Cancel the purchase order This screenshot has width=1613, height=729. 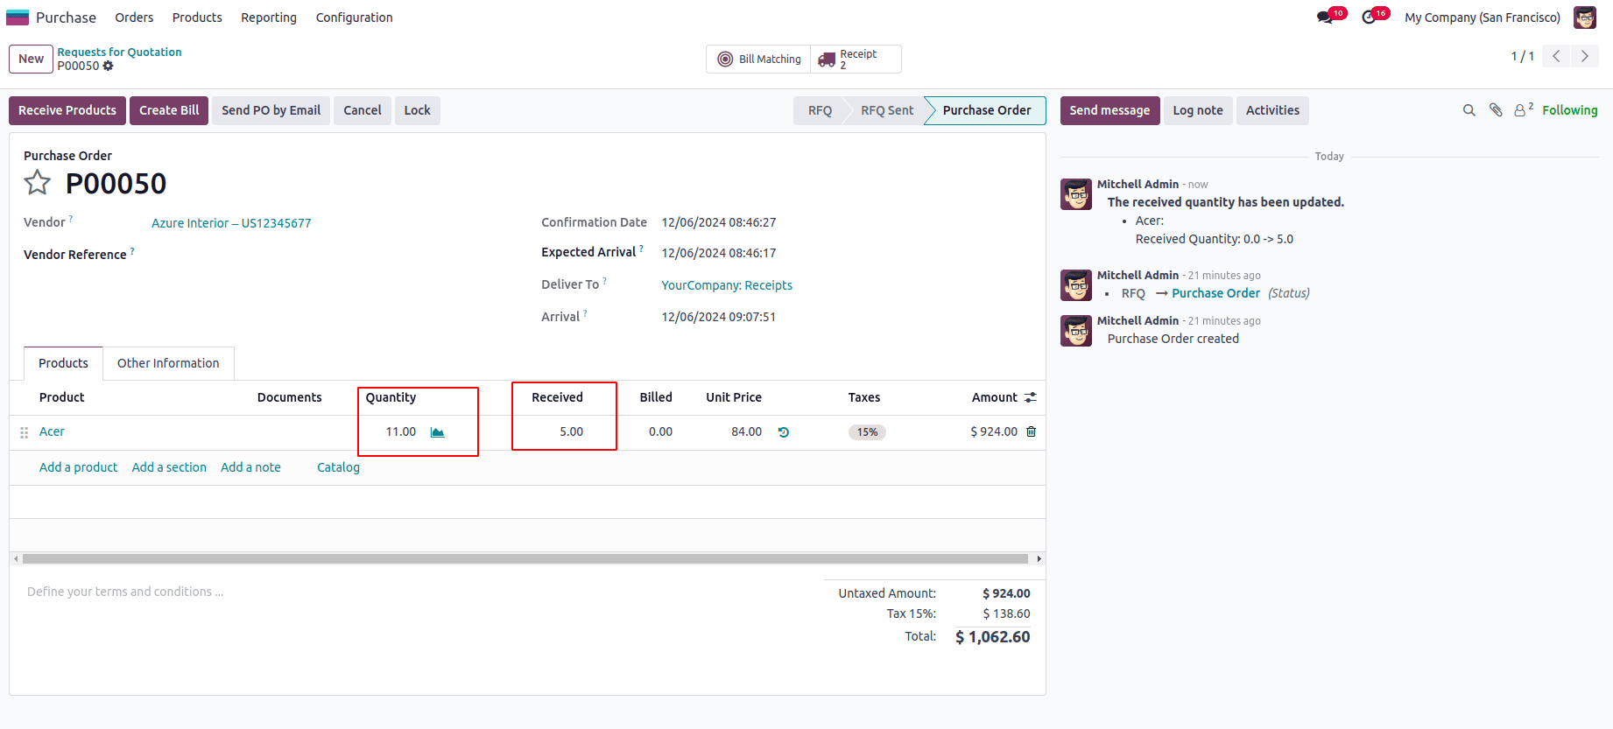pos(363,110)
